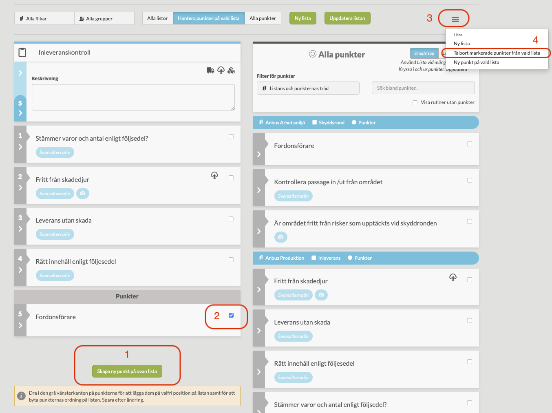The image size is (552, 413).
Task: Click the truck icon in Inleveranskontroll header
Action: [210, 70]
